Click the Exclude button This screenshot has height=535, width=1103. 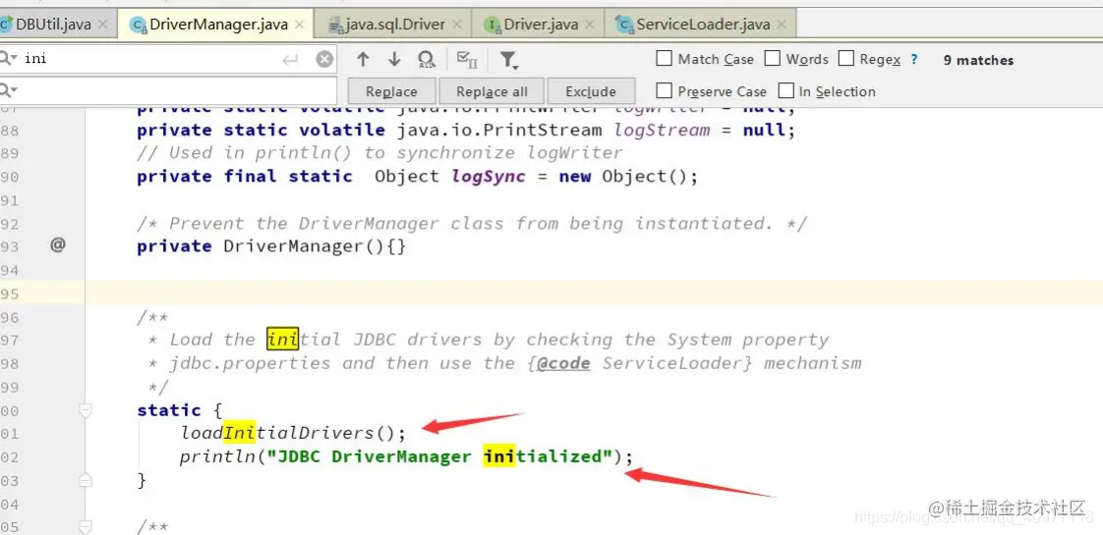(x=591, y=92)
